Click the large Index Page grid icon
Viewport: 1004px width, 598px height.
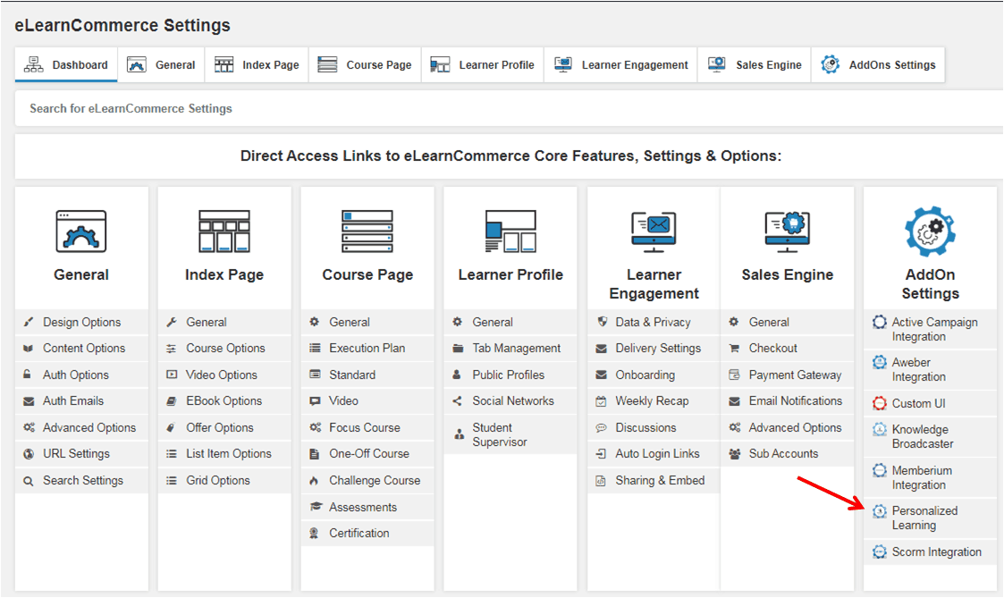pyautogui.click(x=224, y=232)
